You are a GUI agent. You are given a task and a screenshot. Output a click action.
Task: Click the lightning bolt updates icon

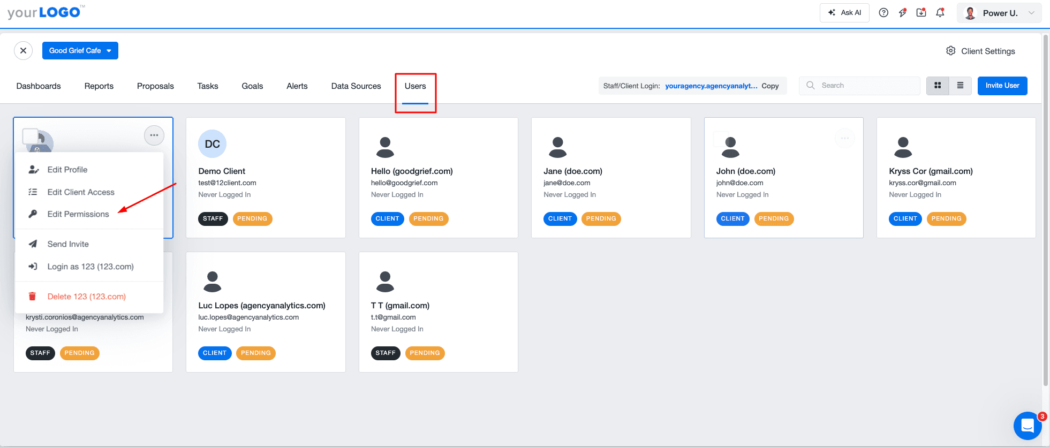coord(903,13)
